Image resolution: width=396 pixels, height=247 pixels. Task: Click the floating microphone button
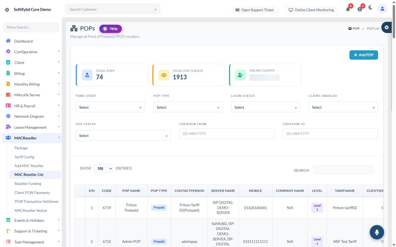tap(377, 232)
